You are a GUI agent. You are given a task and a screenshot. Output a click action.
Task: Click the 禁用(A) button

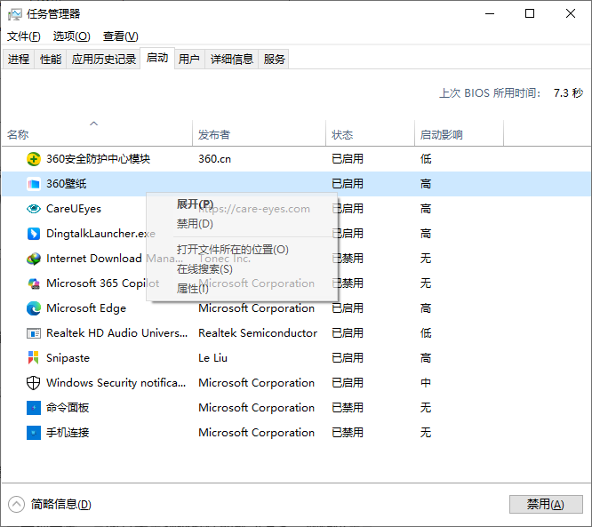546,505
